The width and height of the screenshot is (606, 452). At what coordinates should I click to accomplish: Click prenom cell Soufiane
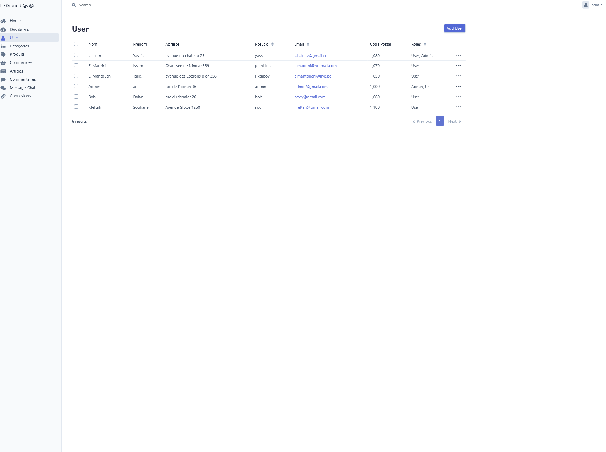[141, 107]
